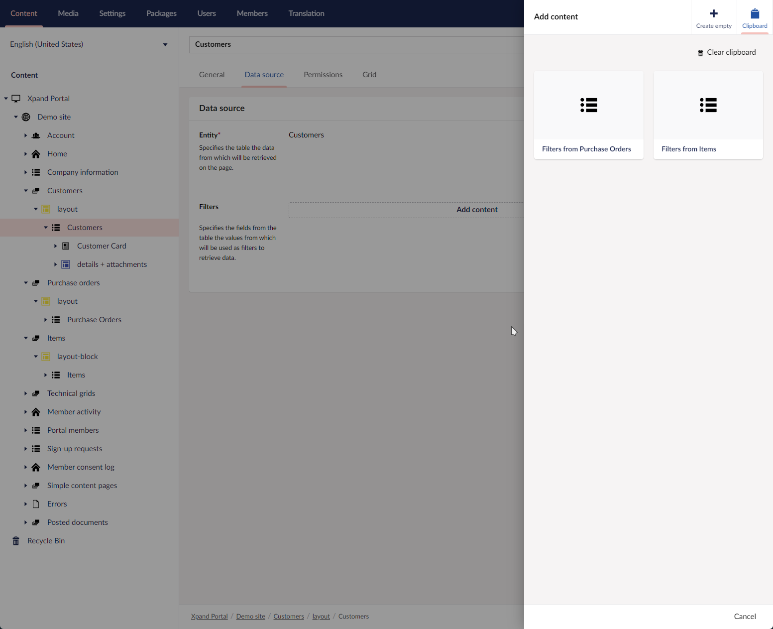The width and height of the screenshot is (773, 629).
Task: Click the house icon beside Member activity
Action: click(36, 412)
